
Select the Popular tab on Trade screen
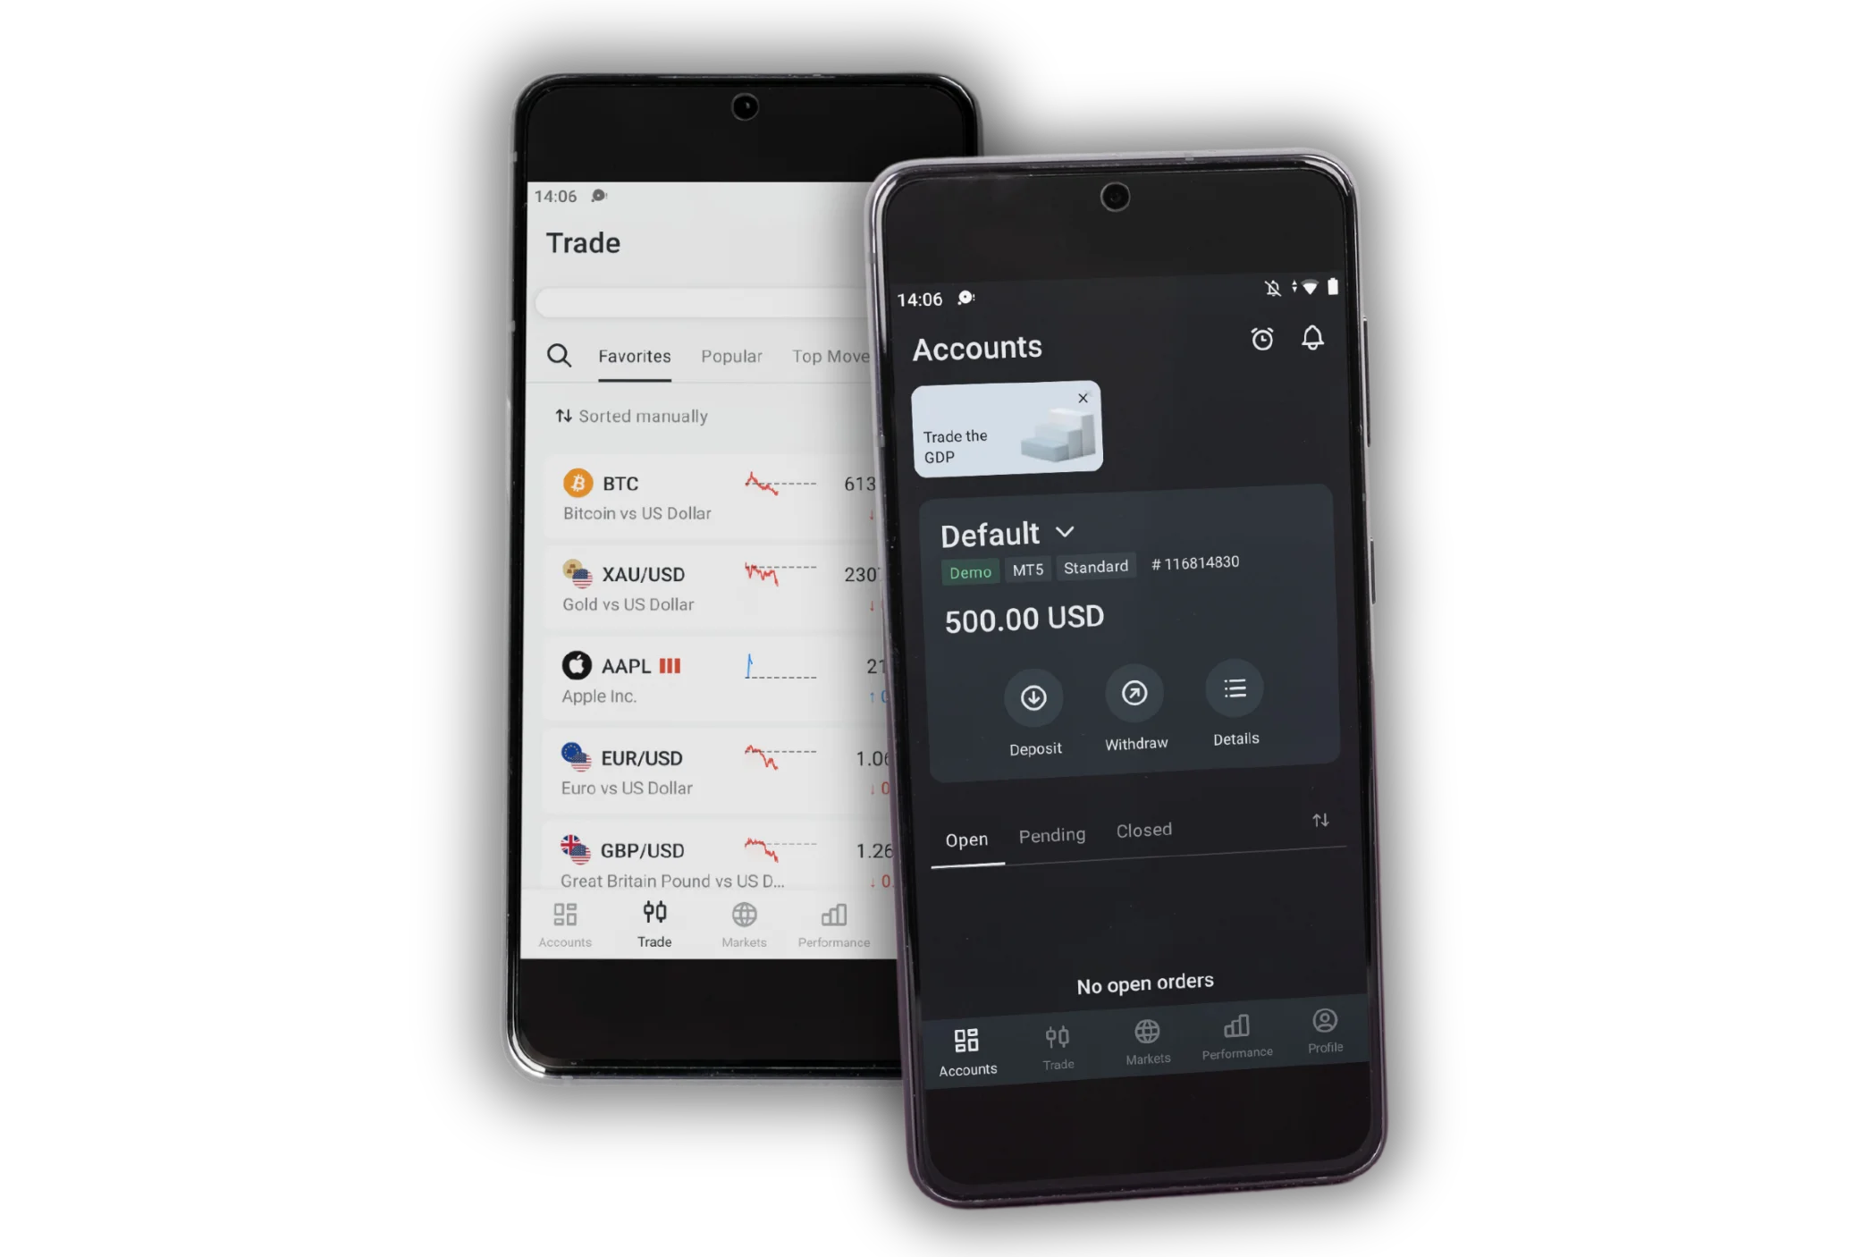point(730,357)
